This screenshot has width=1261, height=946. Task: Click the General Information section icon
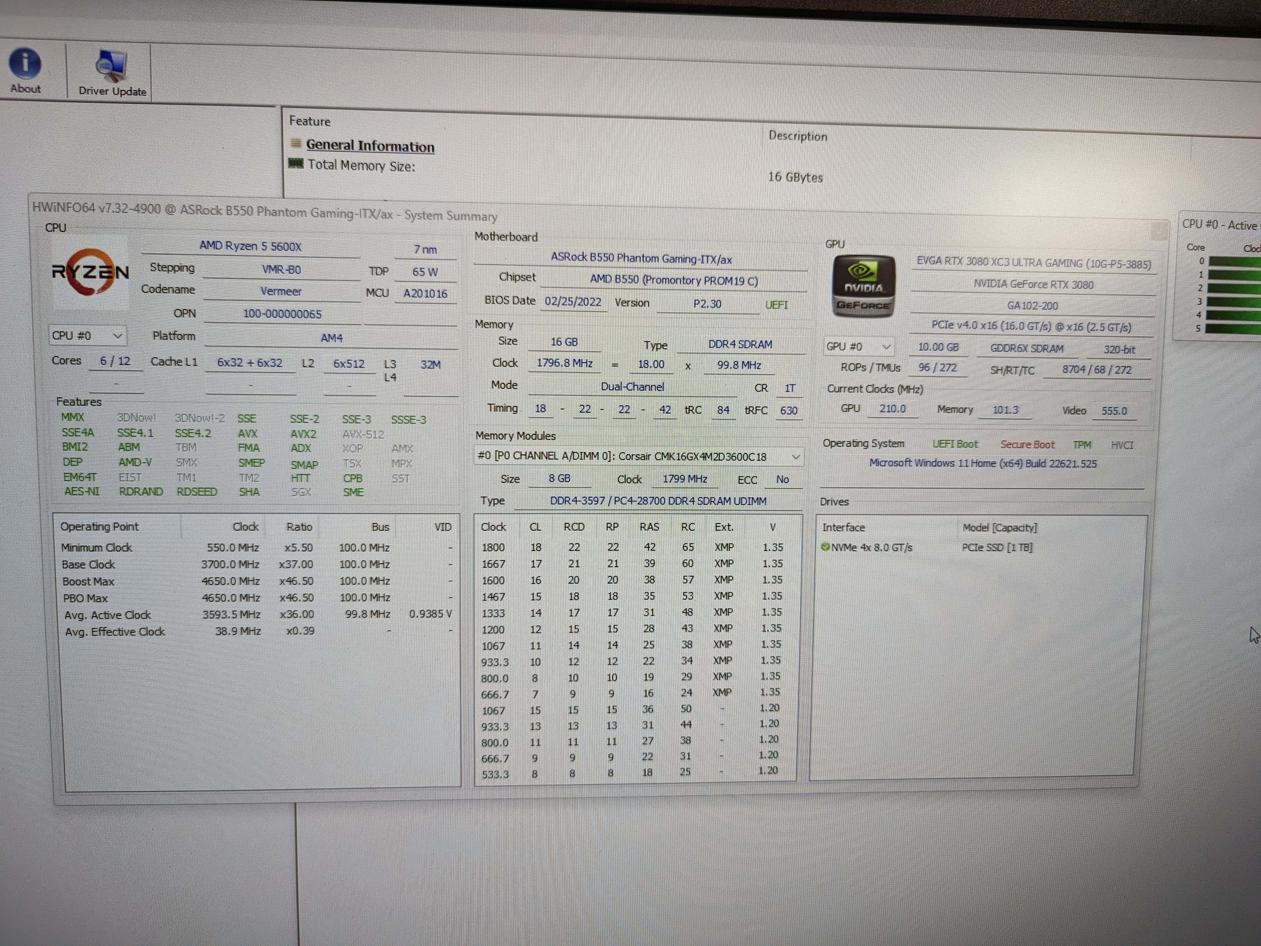(296, 144)
